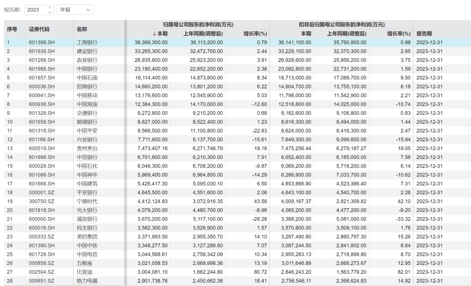The height and width of the screenshot is (286, 471).
Task: Open stock name link 农业银行
Action: pyautogui.click(x=87, y=60)
